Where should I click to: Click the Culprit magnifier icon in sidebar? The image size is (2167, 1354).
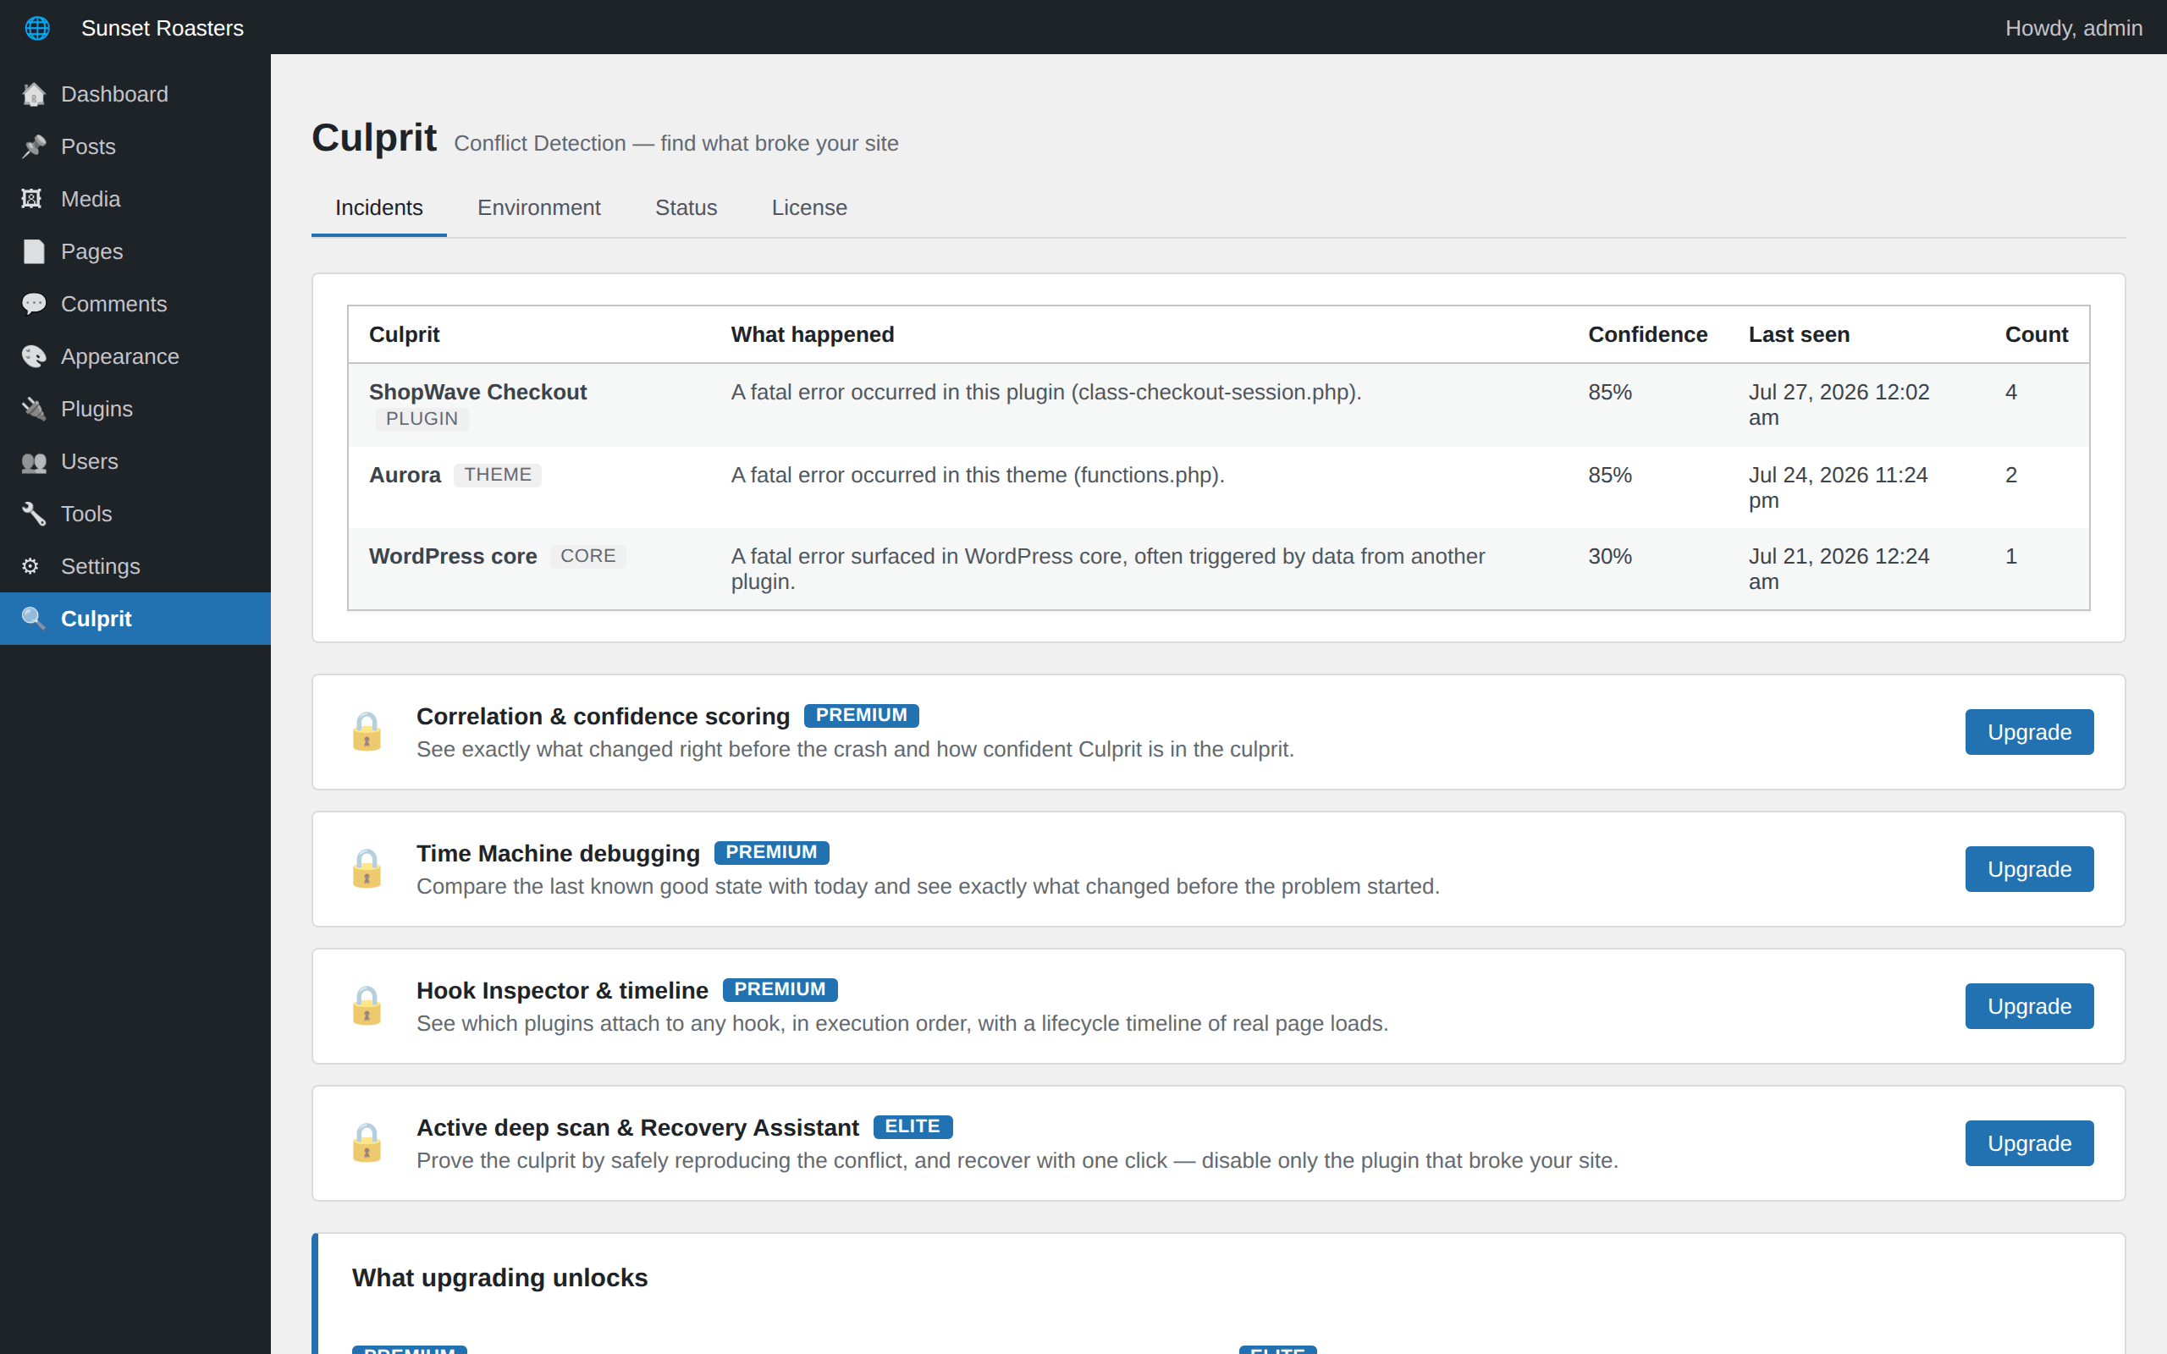33,619
